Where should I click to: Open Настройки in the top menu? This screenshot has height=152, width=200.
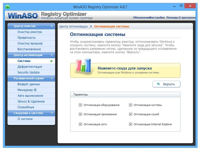(x=157, y=17)
